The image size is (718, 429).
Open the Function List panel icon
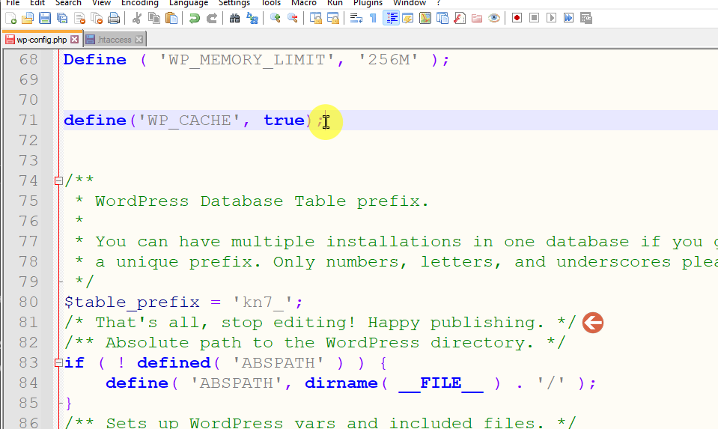pyautogui.click(x=459, y=18)
